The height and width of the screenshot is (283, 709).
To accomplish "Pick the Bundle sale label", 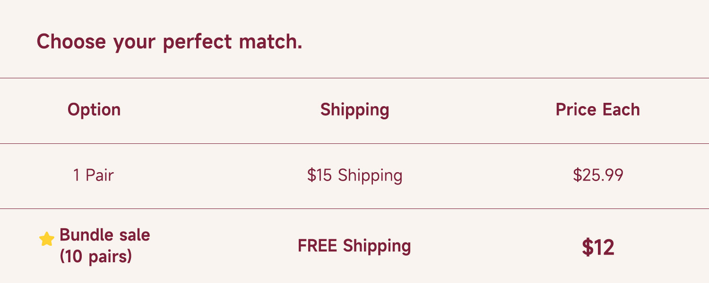I will [x=105, y=235].
